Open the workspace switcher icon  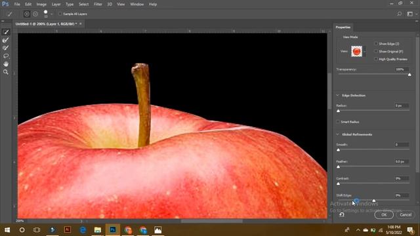[x=409, y=14]
